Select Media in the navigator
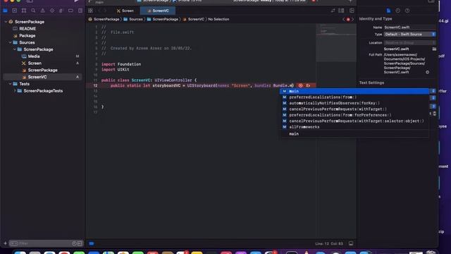Screen dimensions: 451x254 (x=34, y=56)
